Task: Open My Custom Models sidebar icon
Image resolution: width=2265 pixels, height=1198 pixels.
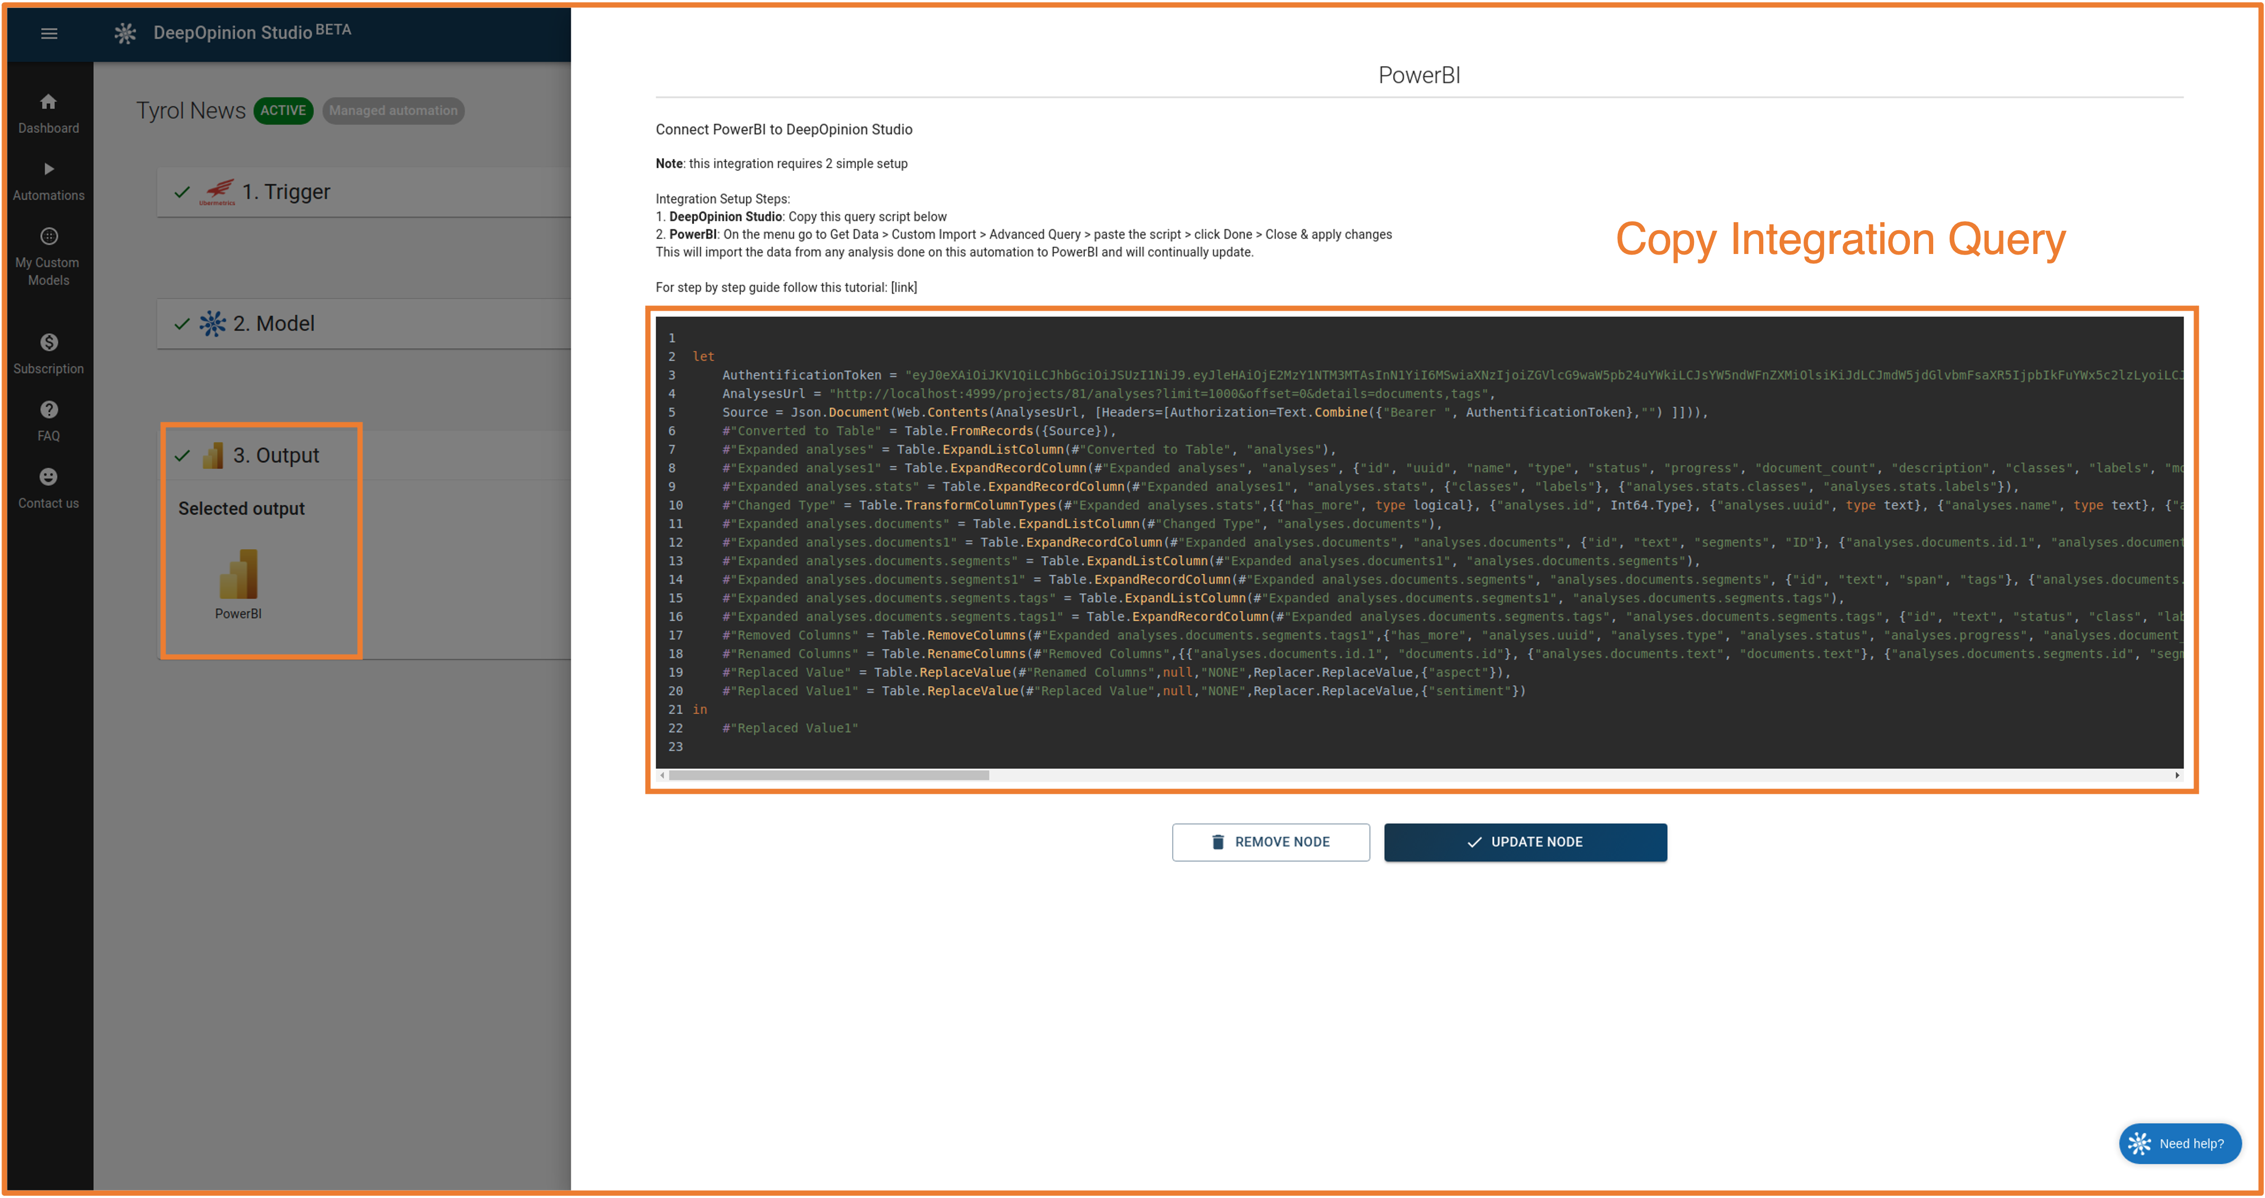Action: pos(48,235)
